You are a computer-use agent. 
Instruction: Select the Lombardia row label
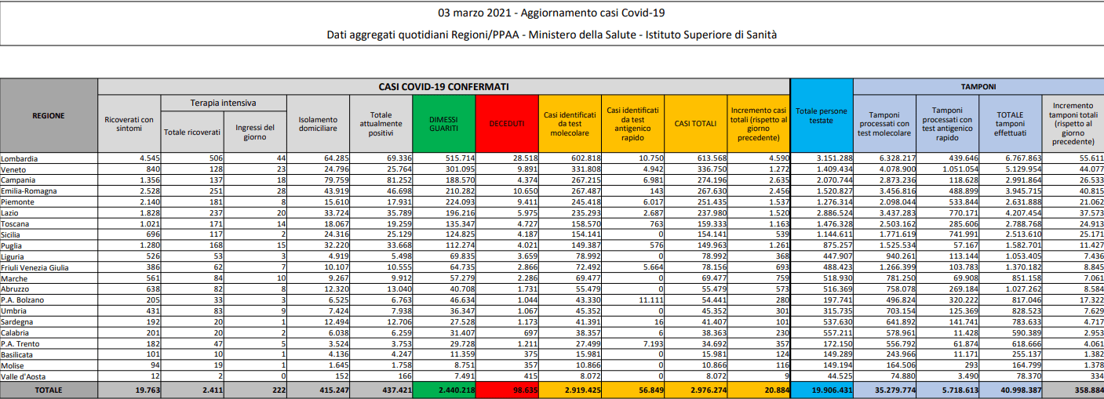tap(20, 158)
